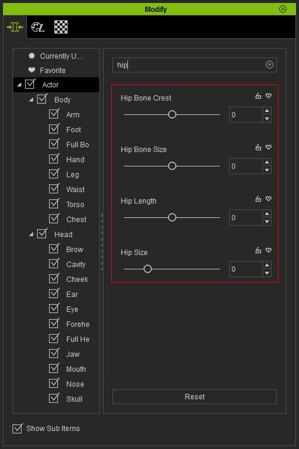Image resolution: width=299 pixels, height=449 pixels.
Task: Uncheck the Cheek checkbox
Action: point(54,278)
